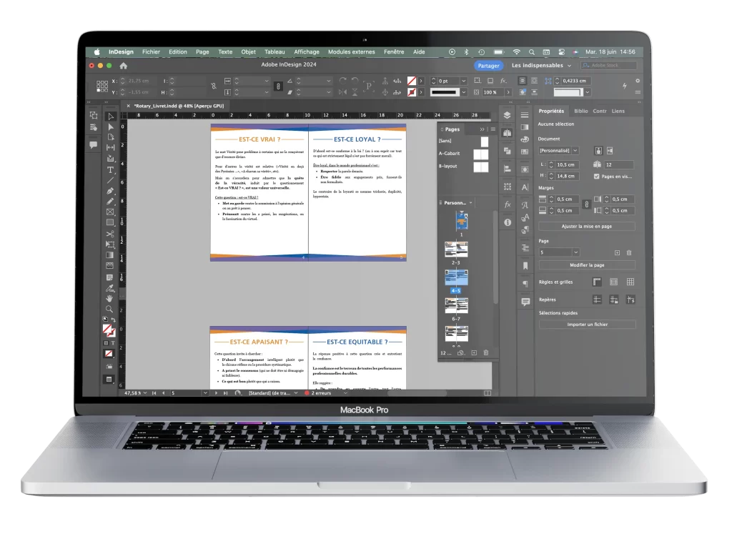Open the [Personnalisé] document preset dropdown
Screen dimensions: 732x549
pyautogui.click(x=558, y=151)
